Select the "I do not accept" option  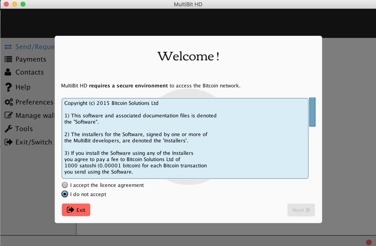click(65, 194)
